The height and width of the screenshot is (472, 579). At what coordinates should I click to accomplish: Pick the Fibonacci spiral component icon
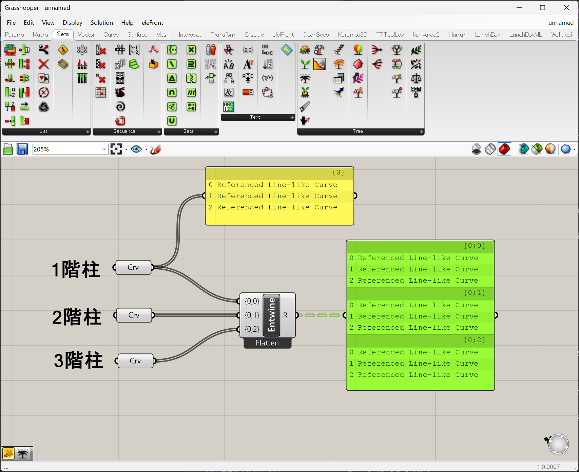point(120,106)
